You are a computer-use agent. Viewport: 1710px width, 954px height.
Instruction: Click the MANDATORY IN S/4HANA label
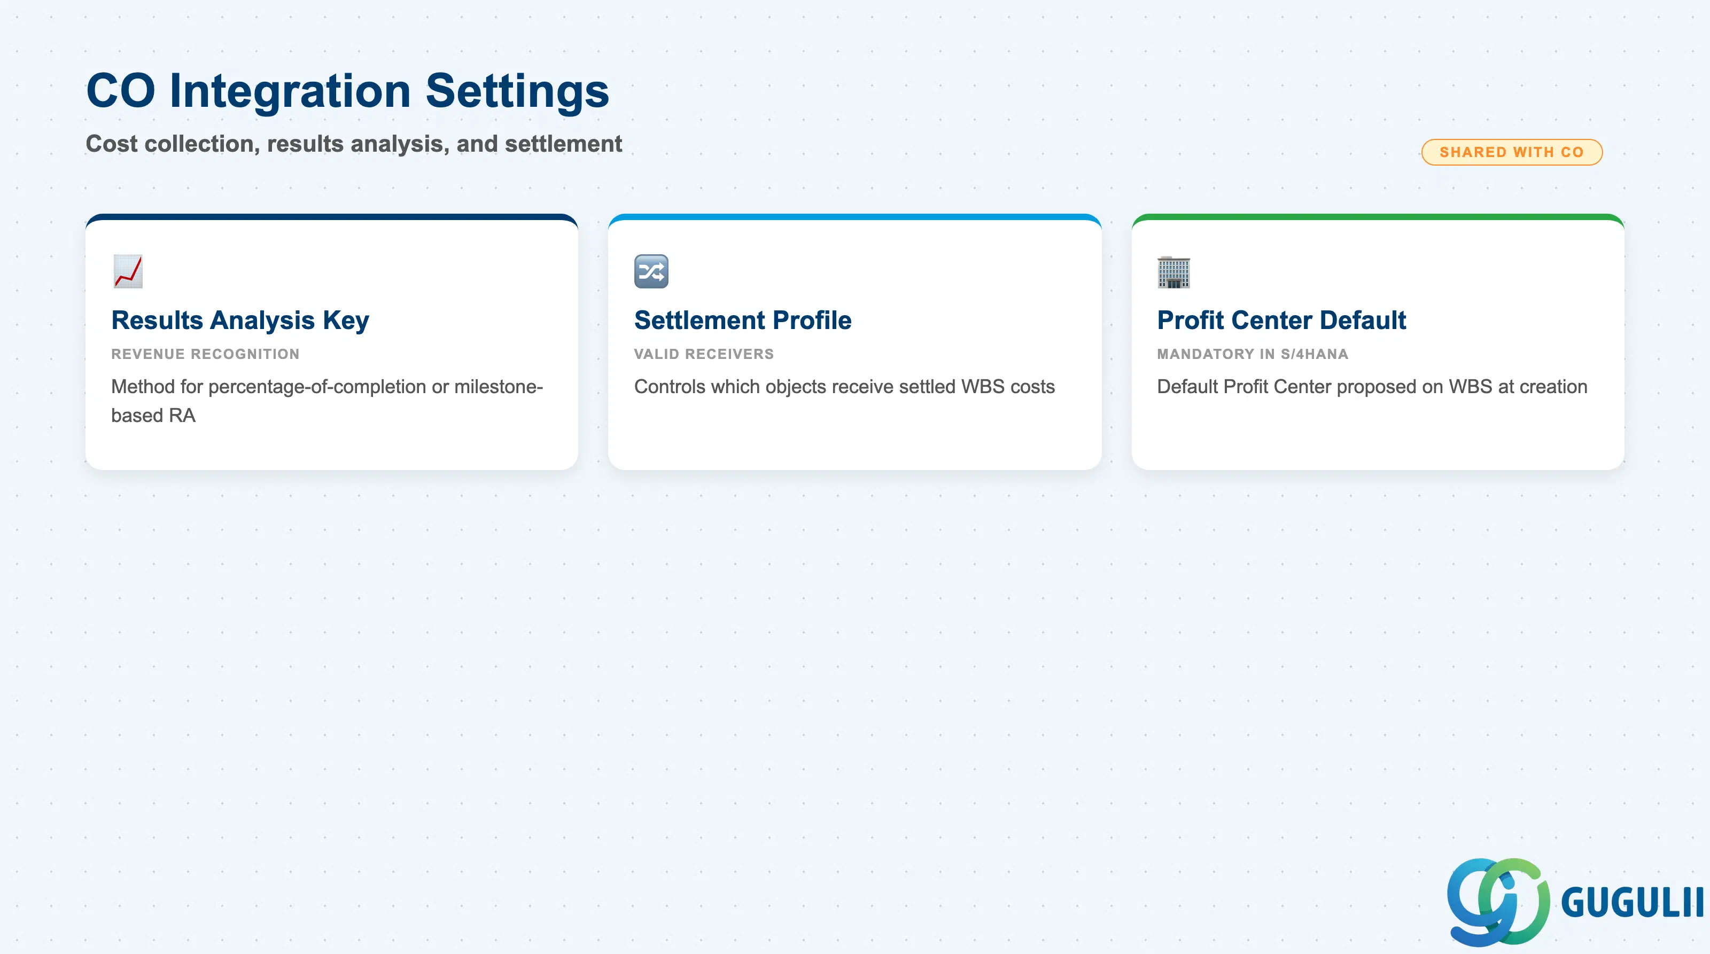point(1253,354)
